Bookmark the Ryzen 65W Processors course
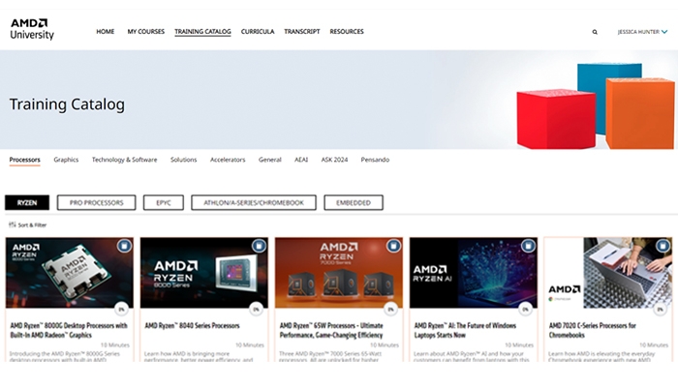Viewport: 678px width, 387px height. point(393,246)
